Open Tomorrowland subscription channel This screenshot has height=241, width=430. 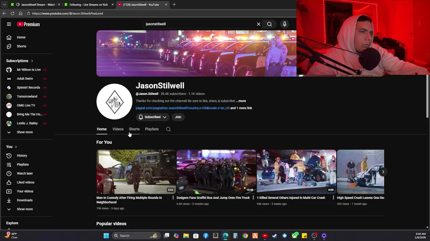tap(26, 96)
